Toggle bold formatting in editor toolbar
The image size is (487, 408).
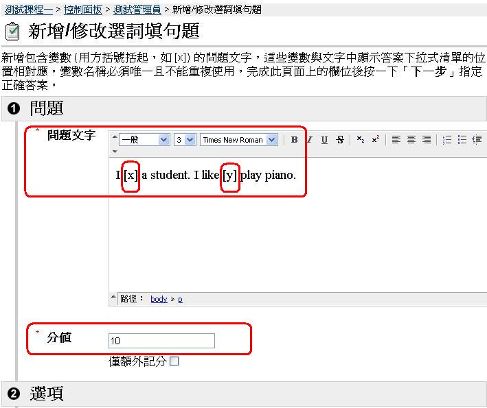[294, 140]
